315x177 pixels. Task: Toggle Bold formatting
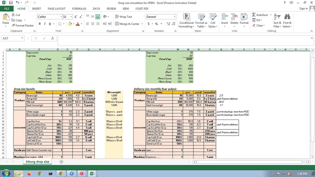pos(40,24)
